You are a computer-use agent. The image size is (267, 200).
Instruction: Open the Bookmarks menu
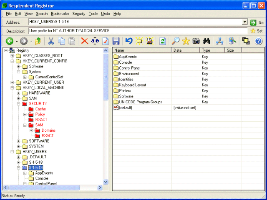(60, 14)
